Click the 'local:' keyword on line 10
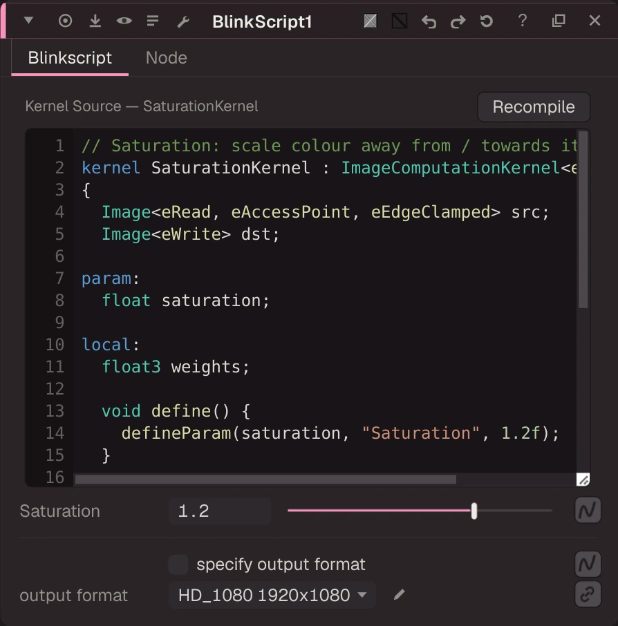 click(x=111, y=345)
